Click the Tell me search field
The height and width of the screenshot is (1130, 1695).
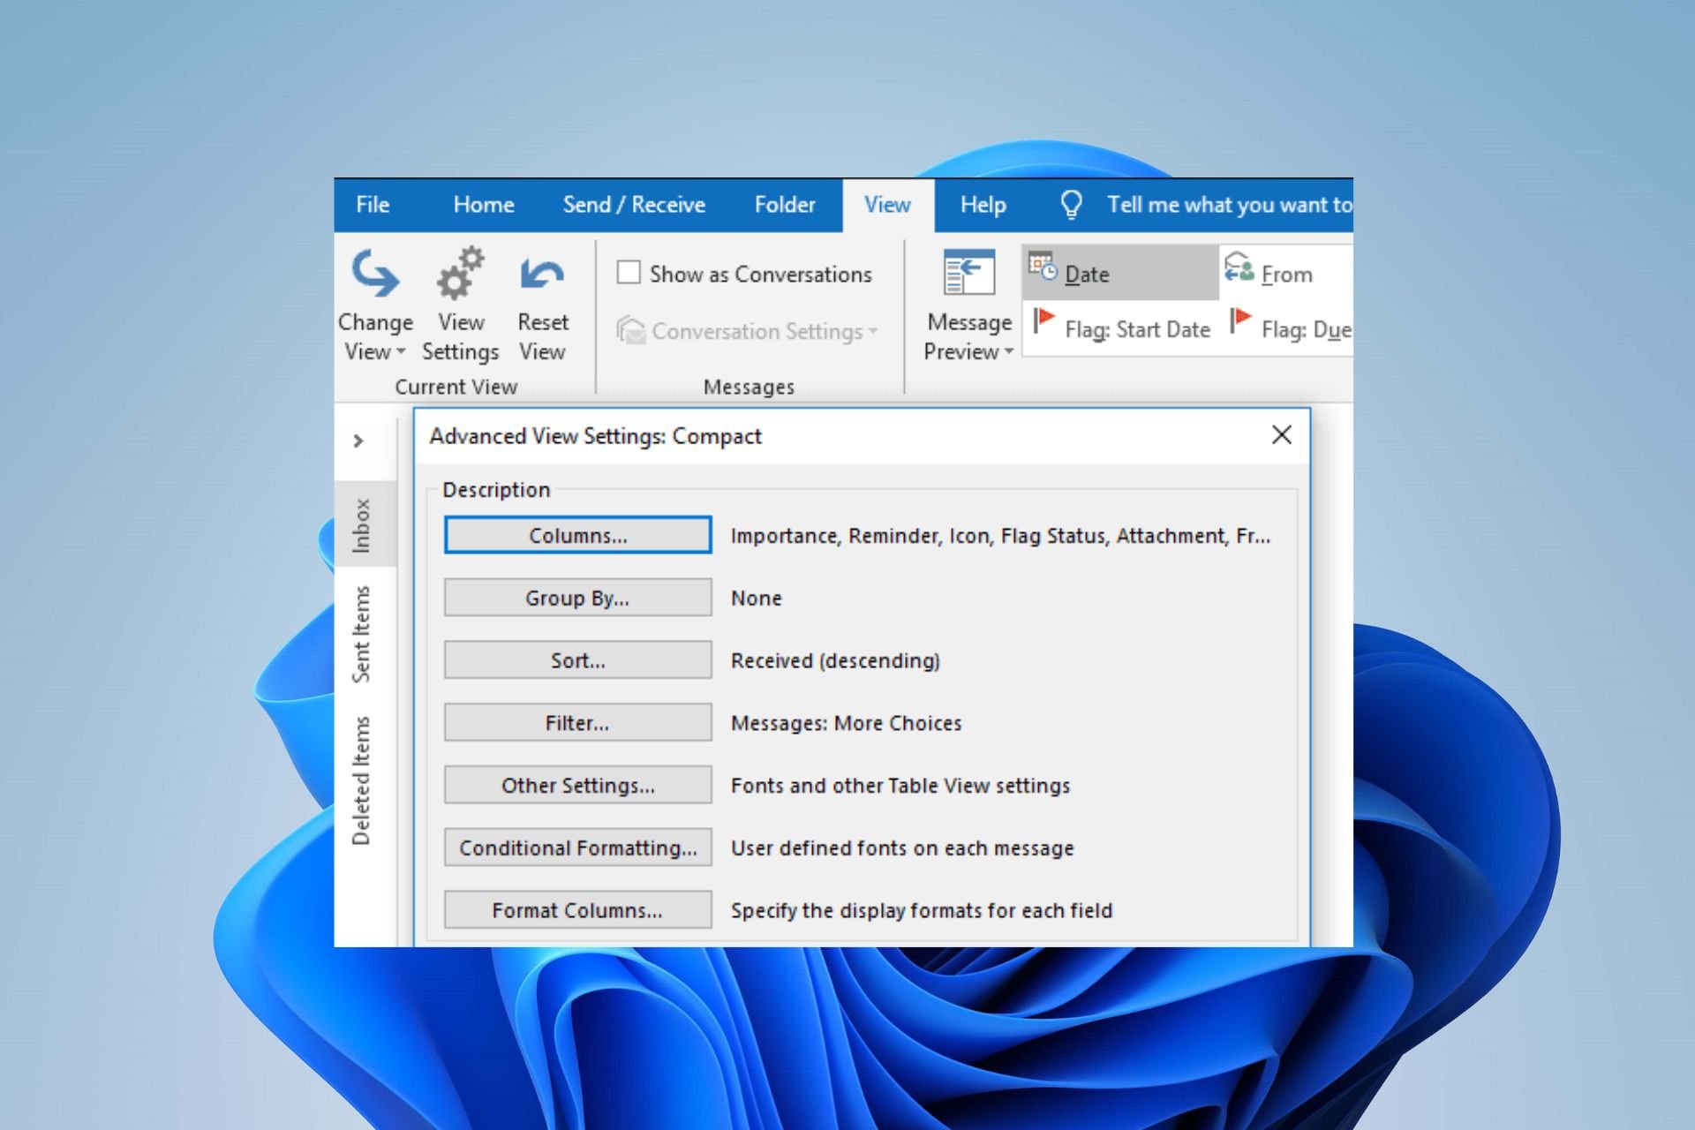(x=1229, y=205)
